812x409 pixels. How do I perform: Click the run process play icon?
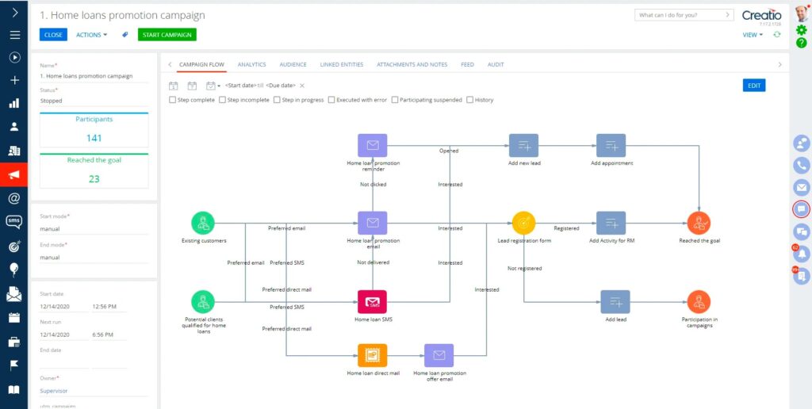pos(14,58)
